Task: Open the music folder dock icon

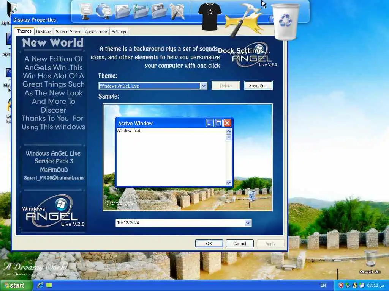Action: point(141,11)
